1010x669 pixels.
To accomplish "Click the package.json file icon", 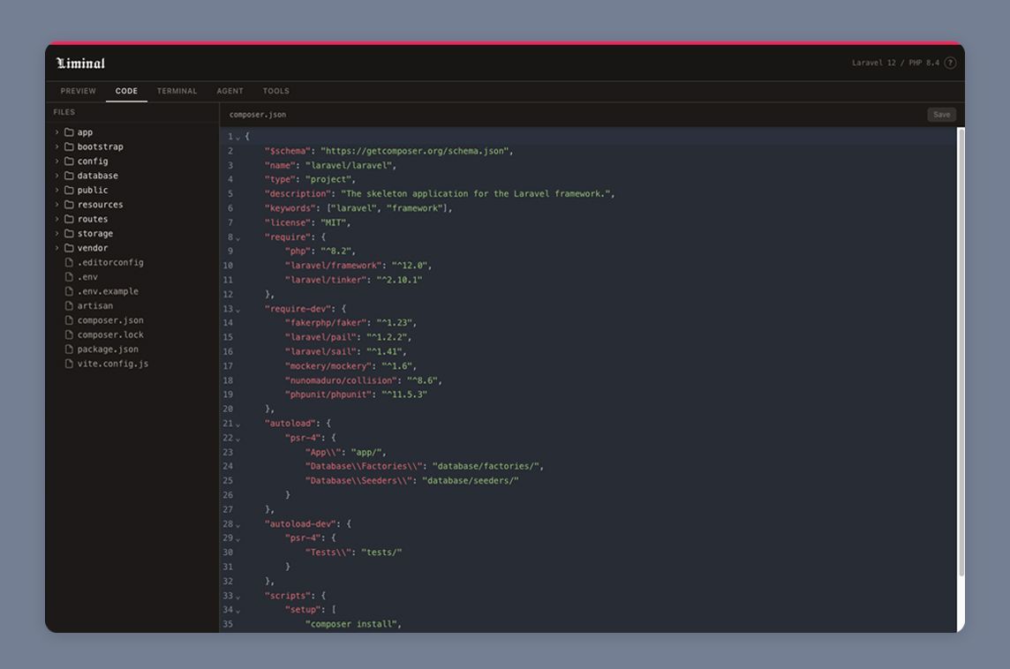I will point(69,349).
